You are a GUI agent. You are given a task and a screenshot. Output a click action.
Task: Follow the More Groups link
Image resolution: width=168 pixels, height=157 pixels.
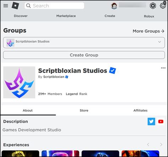(x=149, y=31)
